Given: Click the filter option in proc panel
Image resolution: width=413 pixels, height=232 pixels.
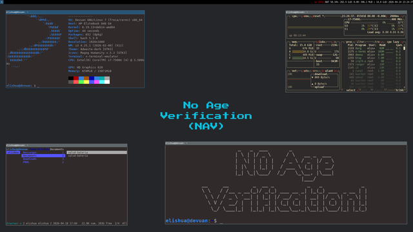Looking at the screenshot, I should coord(360,42).
